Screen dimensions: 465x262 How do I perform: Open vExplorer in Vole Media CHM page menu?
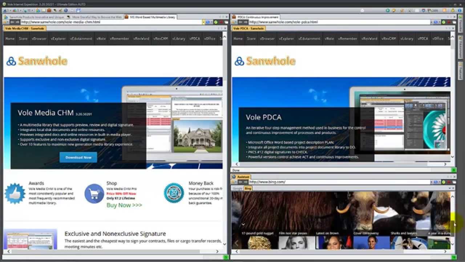tap(58, 39)
